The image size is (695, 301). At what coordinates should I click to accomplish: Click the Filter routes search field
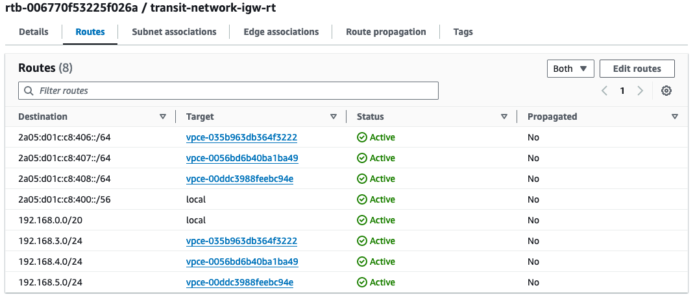point(228,91)
